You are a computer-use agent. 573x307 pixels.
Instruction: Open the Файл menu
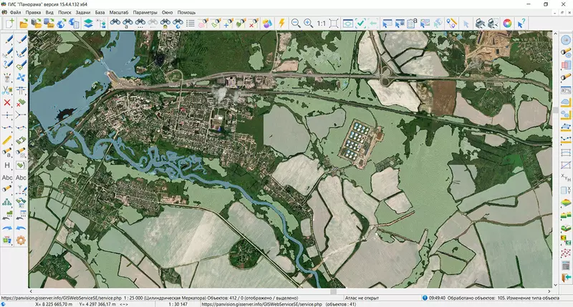pos(15,13)
